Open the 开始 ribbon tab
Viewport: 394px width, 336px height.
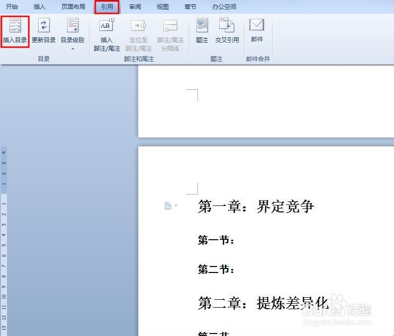tap(12, 7)
